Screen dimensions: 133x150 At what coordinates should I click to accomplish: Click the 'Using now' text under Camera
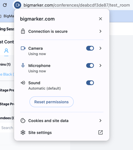coord(37,54)
